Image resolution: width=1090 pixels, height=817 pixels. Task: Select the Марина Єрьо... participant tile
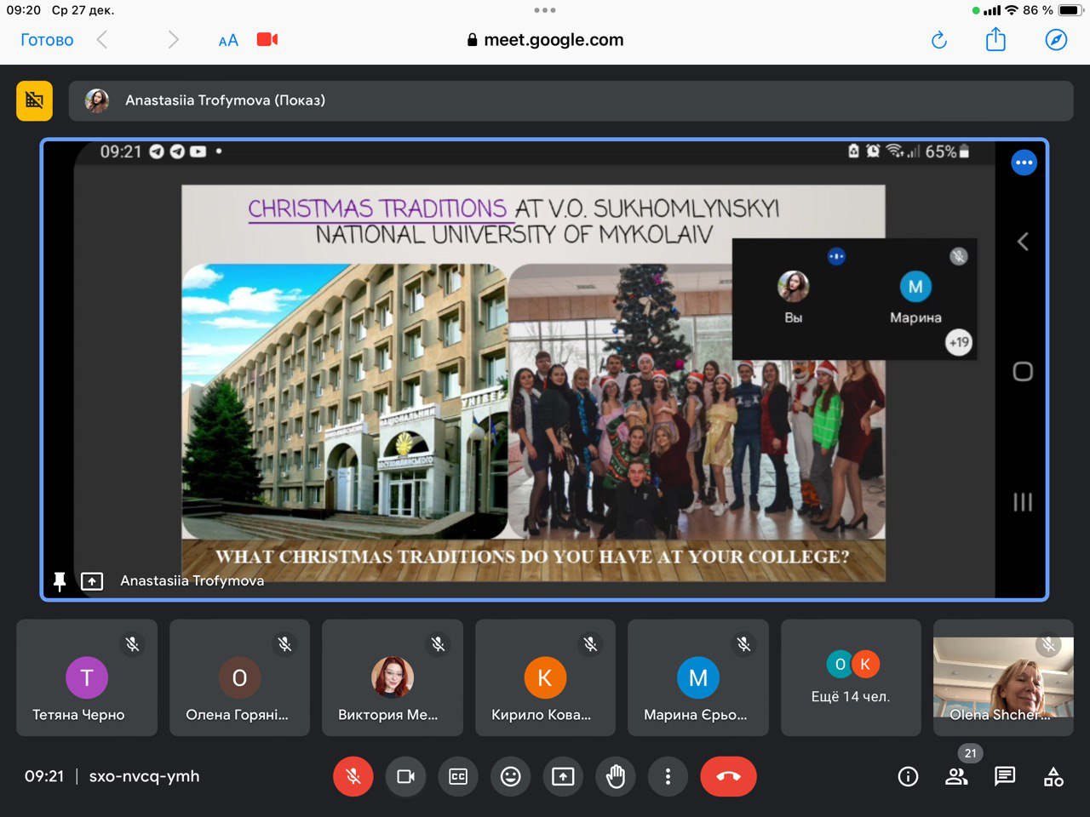pos(698,677)
